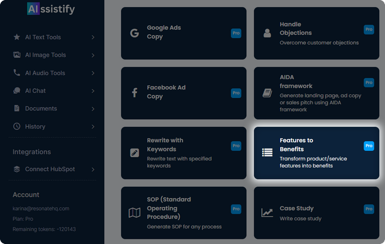Click the HubSpot layers icon in sidebar
Image resolution: width=385 pixels, height=244 pixels.
click(x=17, y=169)
